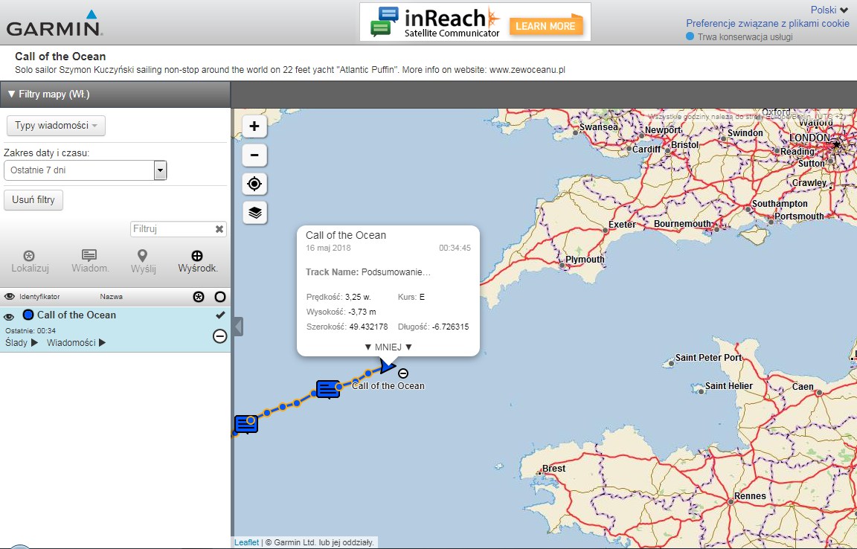Expand the Ślady tracks list
The height and width of the screenshot is (549, 857).
[x=22, y=343]
